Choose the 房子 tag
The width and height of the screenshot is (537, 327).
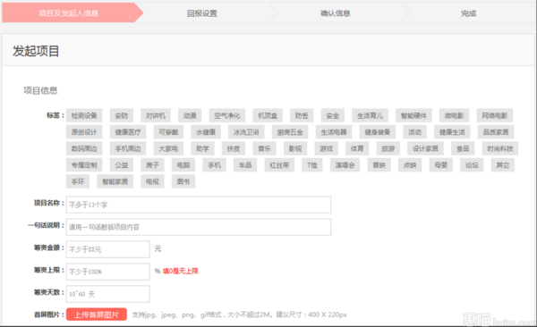(152, 165)
